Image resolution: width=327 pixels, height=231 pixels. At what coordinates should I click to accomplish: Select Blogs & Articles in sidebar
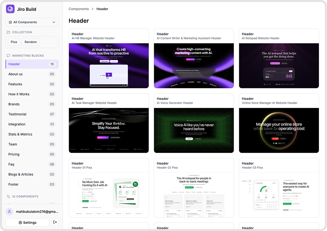21,174
